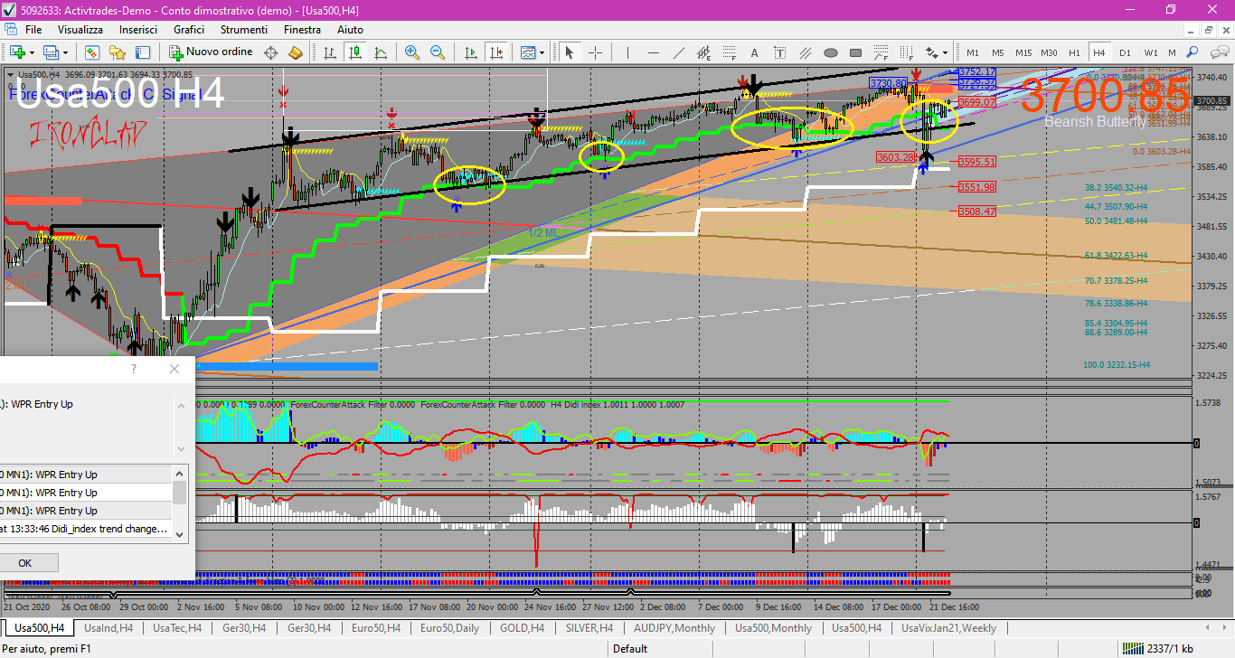This screenshot has height=658, width=1235.
Task: Select the horizontal line drawing tool
Action: 653,52
